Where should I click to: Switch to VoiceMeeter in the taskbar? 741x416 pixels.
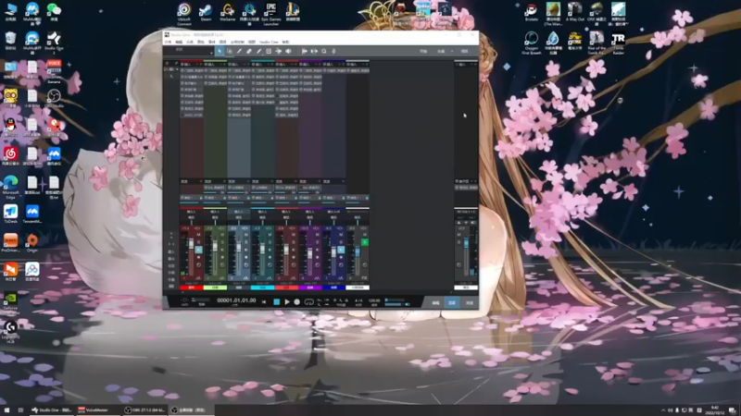pos(97,410)
